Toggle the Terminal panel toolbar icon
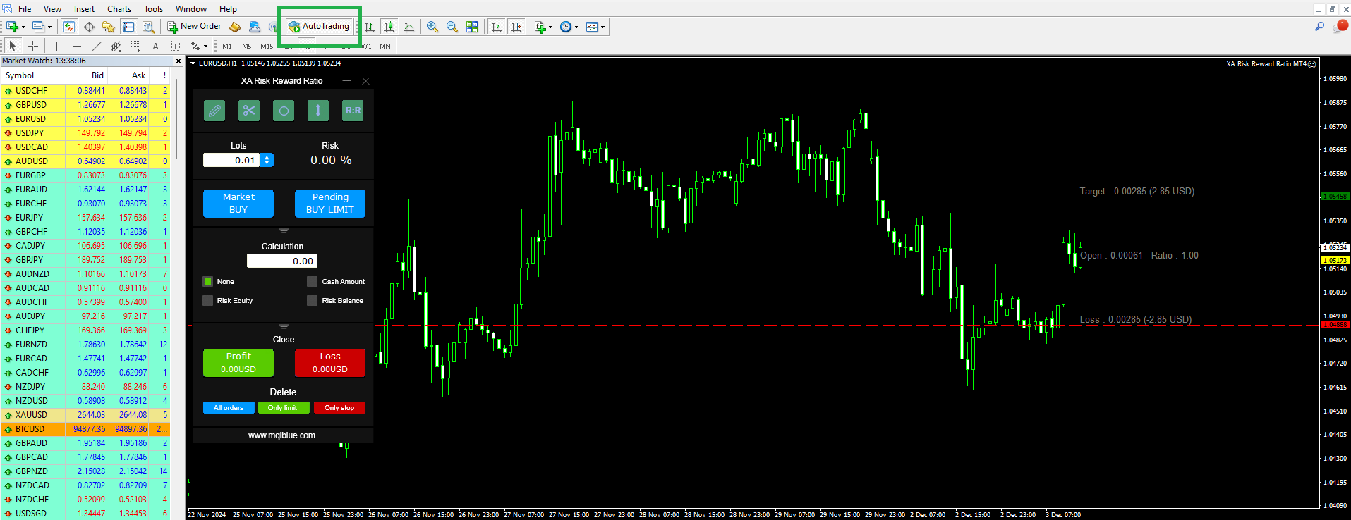Screen dimensions: 1351x520 128,27
